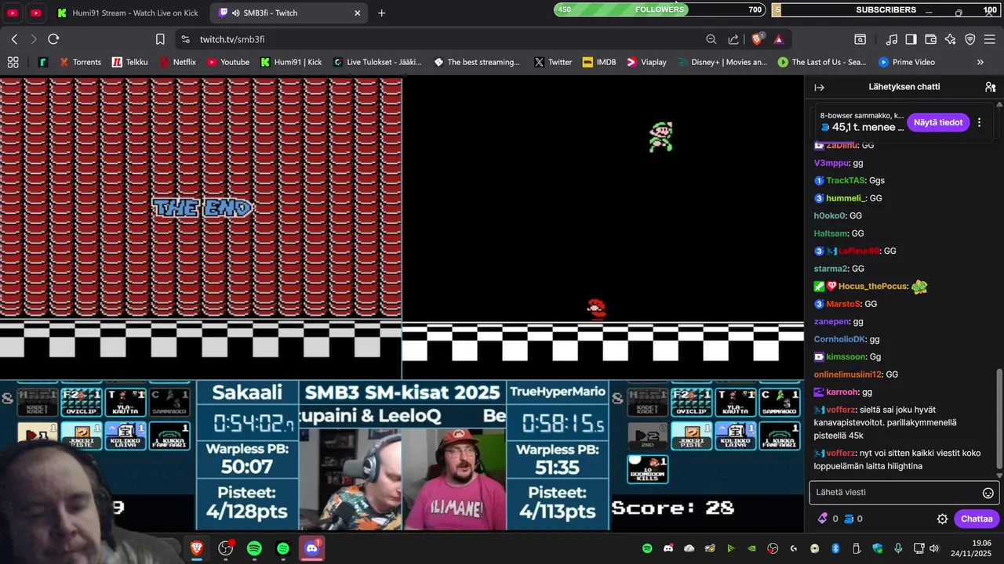Open Brave Shields lion icon
The width and height of the screenshot is (1004, 564).
tap(757, 39)
